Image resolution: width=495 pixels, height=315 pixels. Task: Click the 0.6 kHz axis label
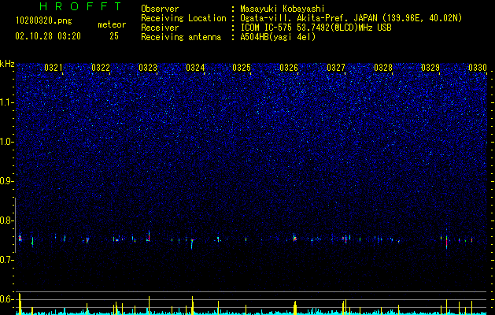click(7, 299)
